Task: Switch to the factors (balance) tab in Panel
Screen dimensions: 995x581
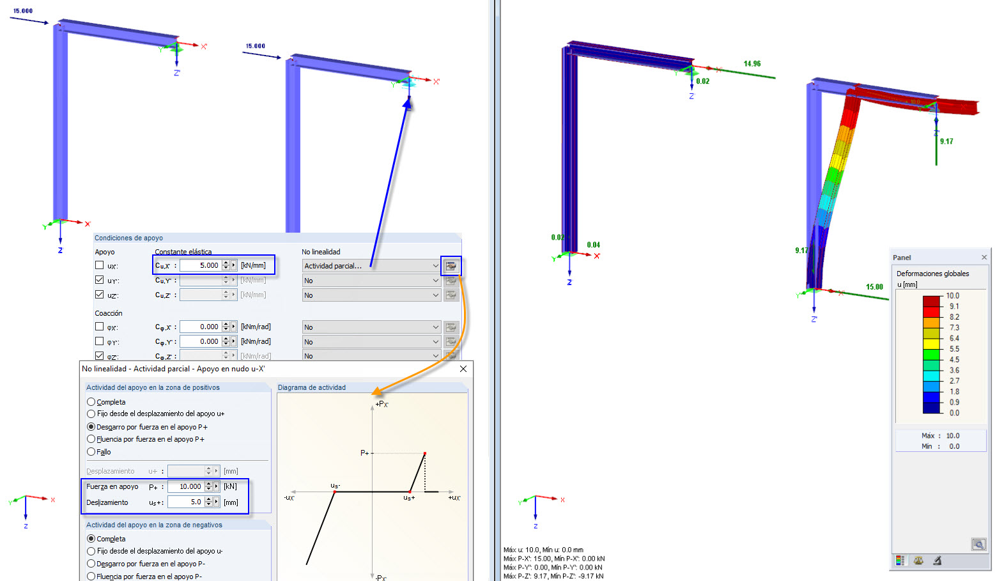Action: pyautogui.click(x=918, y=561)
